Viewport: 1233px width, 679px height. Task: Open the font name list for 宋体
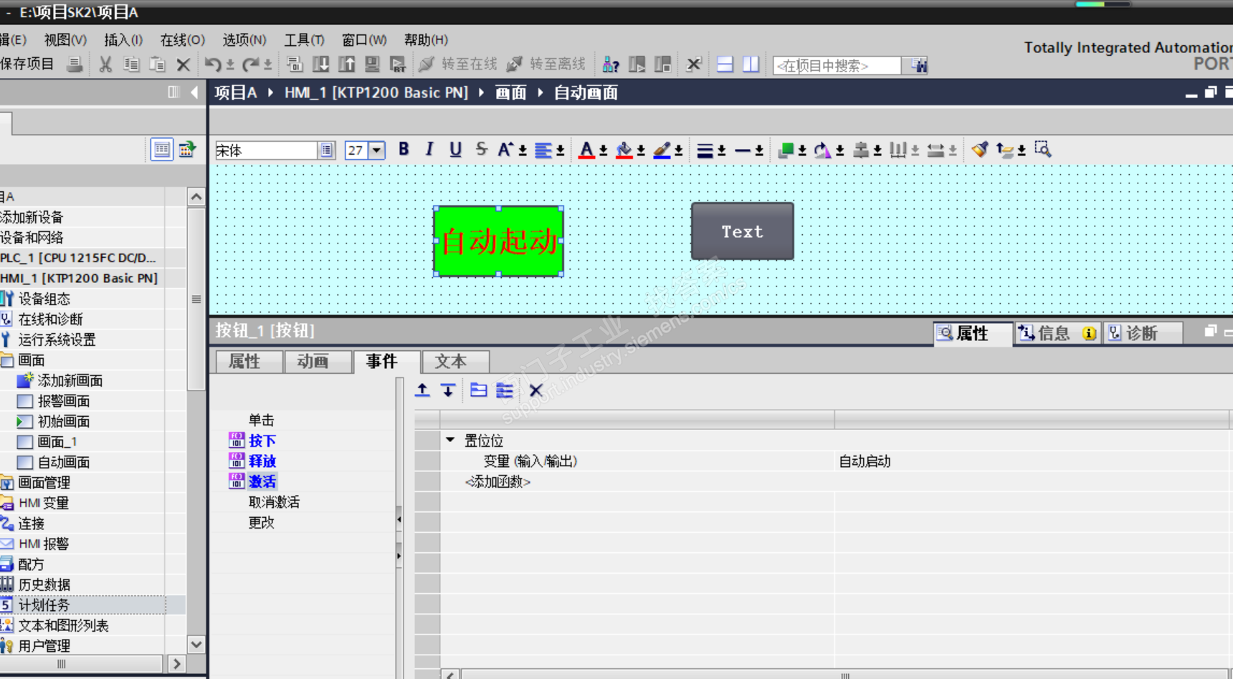tap(326, 150)
